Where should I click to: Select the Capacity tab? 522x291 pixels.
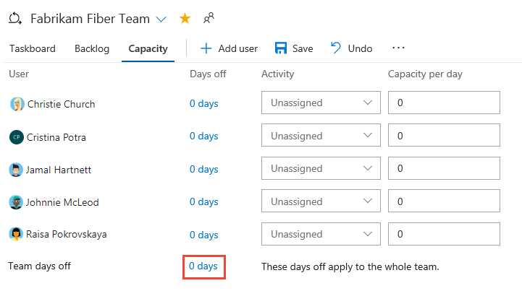148,49
